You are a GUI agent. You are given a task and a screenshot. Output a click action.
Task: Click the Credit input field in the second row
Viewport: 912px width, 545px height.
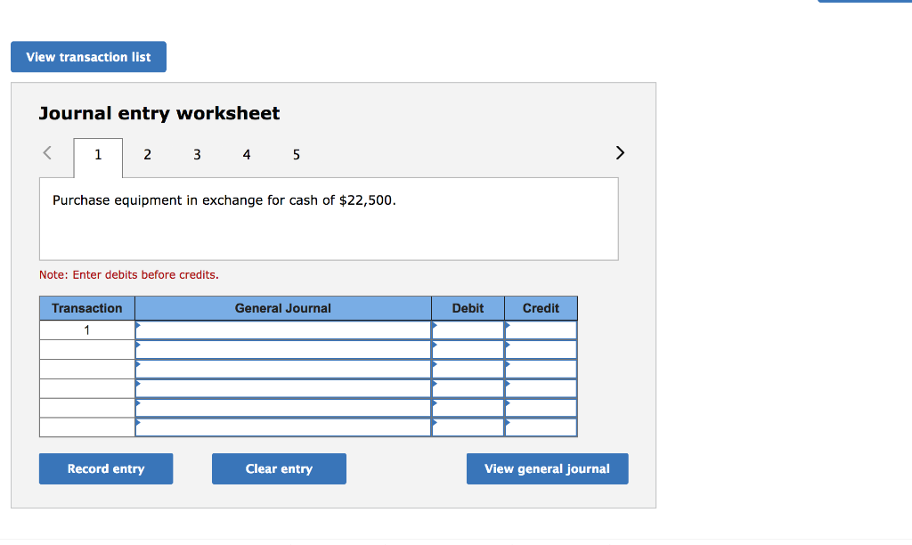coord(542,349)
